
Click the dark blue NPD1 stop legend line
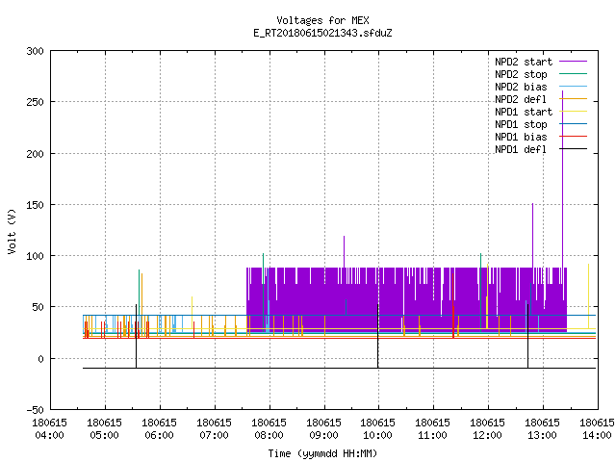(574, 124)
